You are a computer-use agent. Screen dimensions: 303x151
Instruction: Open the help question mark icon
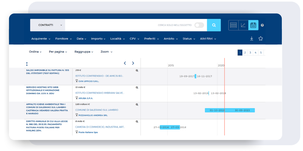point(262,25)
